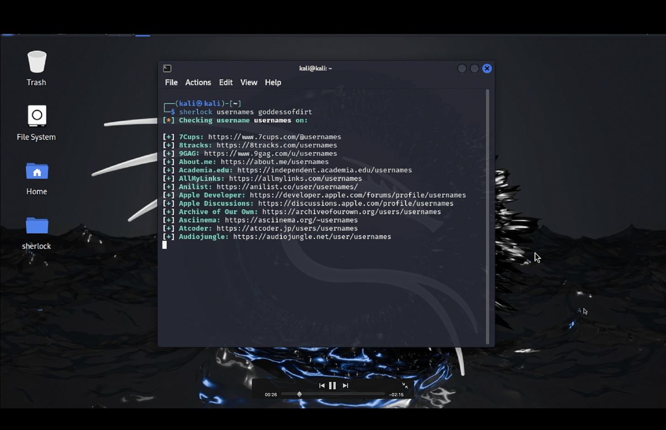Click the AllMyLinks profile URL

pyautogui.click(x=295, y=179)
